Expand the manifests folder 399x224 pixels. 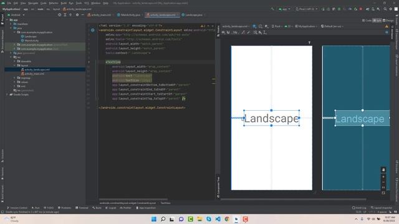click(x=11, y=24)
